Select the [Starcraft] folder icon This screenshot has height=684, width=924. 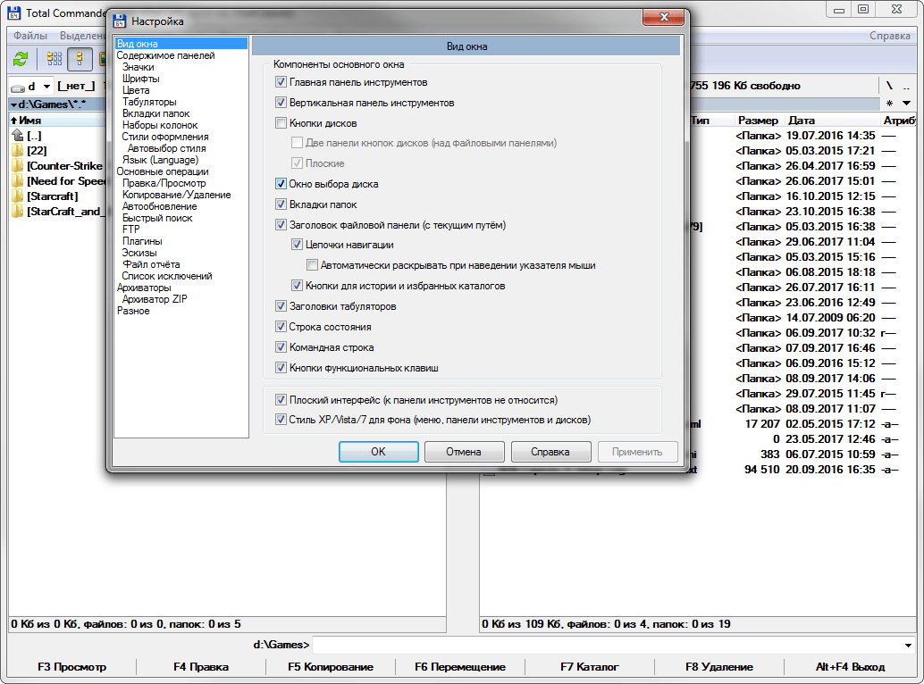[x=18, y=196]
